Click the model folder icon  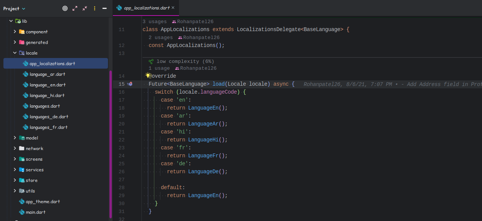pyautogui.click(x=22, y=138)
